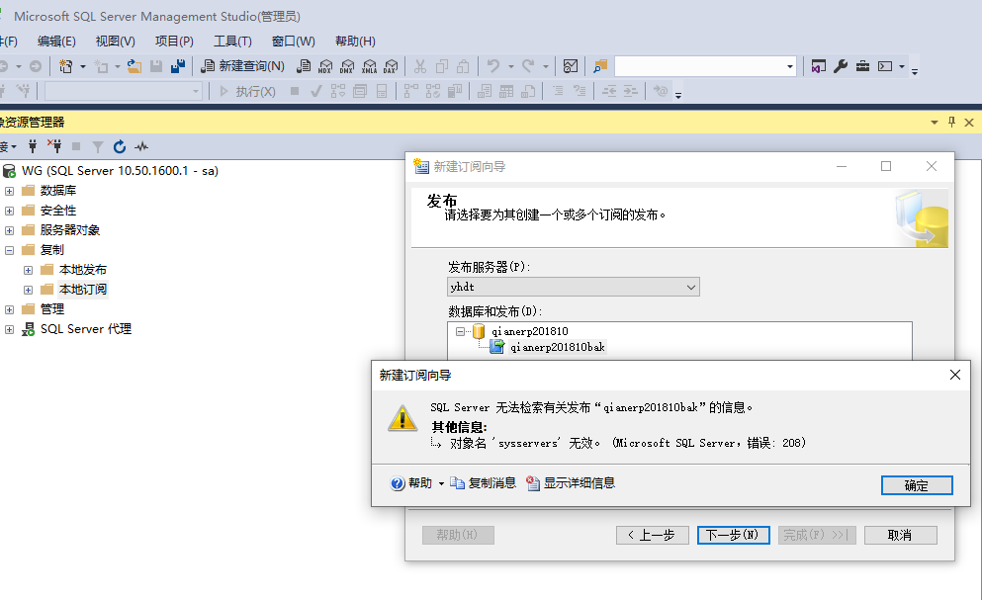The height and width of the screenshot is (600, 982).
Task: Click 取消 in the subscription wizard
Action: point(901,535)
